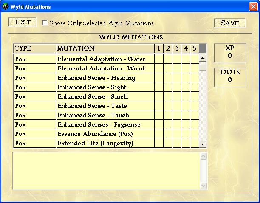This screenshot has height=203, width=260.
Task: Click the Pox type cell for Extended Life row
Action: (35, 143)
